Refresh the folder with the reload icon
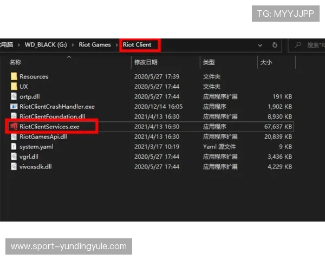 pos(275,45)
